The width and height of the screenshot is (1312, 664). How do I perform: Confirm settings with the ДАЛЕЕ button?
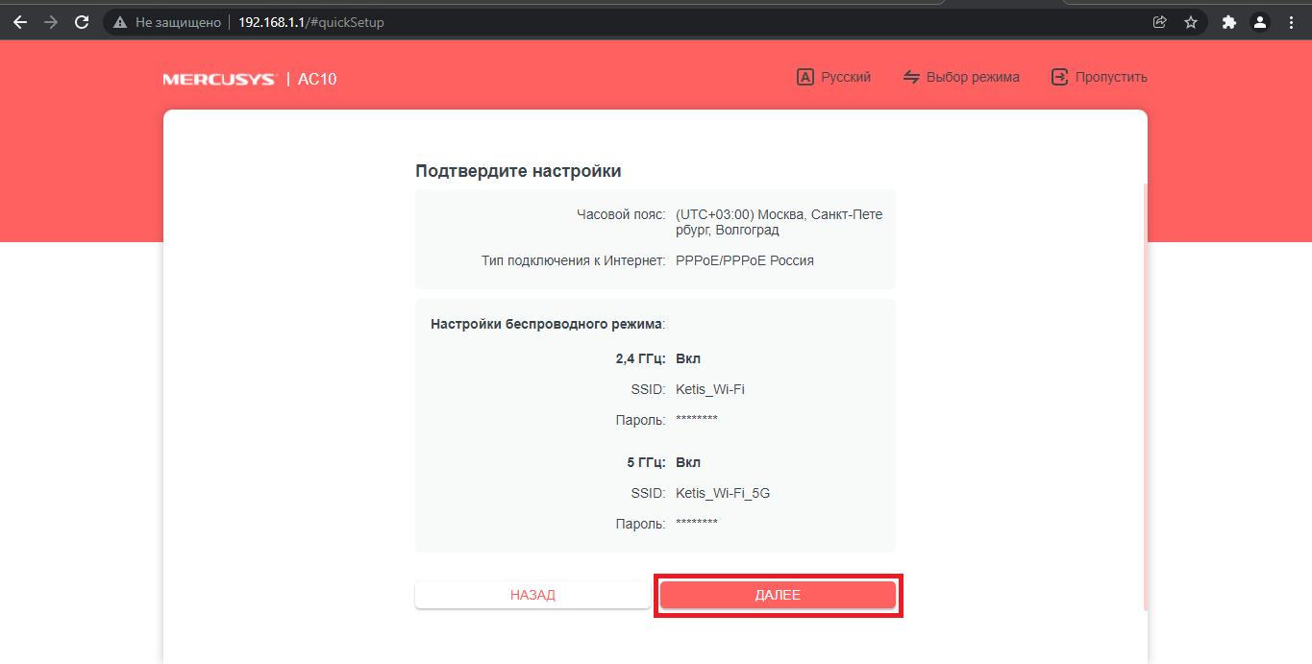(x=778, y=595)
